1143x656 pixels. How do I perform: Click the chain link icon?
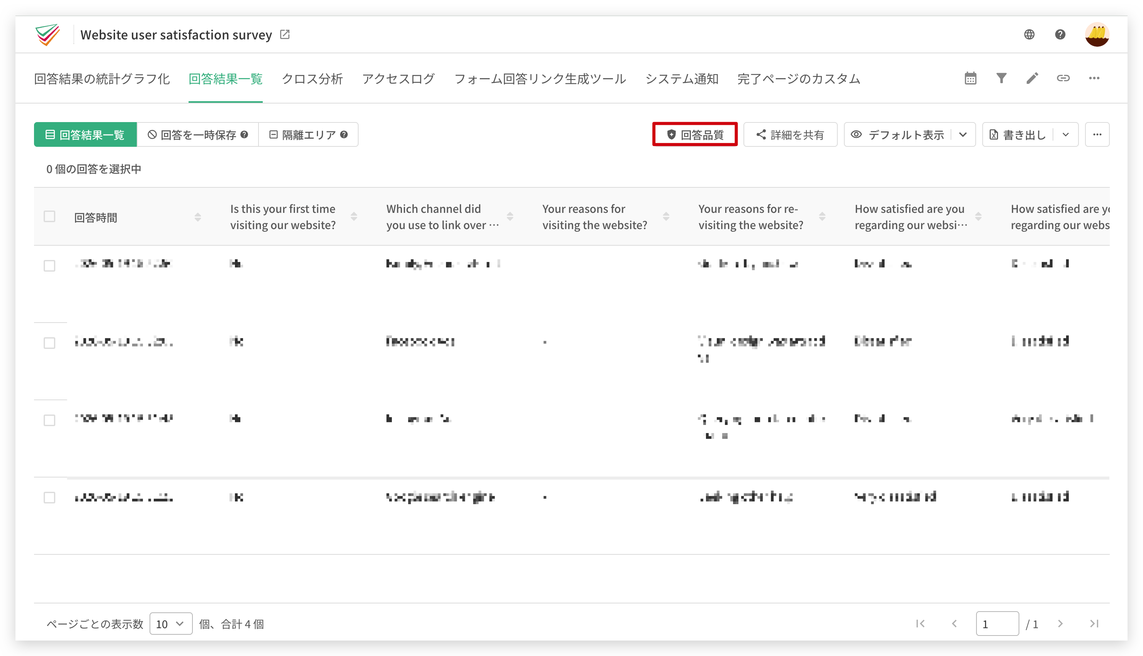pos(1063,78)
